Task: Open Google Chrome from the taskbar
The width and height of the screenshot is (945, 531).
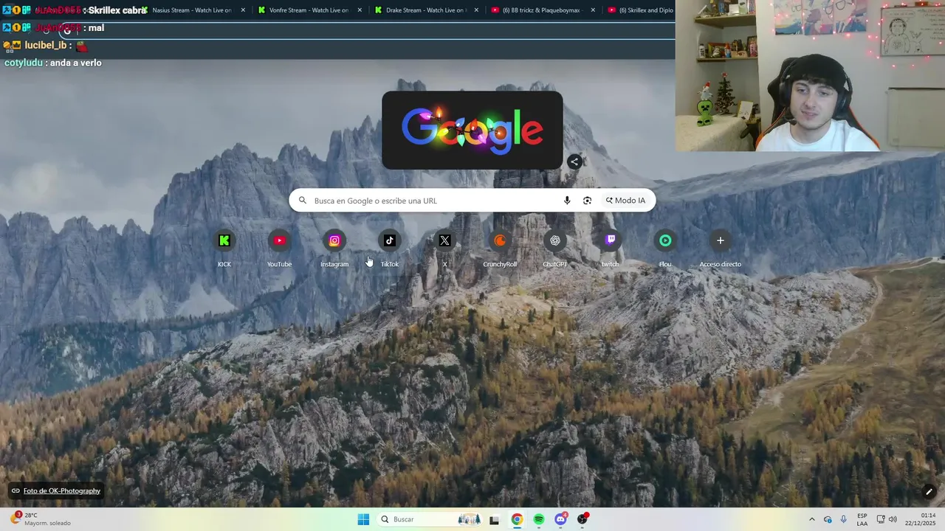Action: tap(517, 519)
